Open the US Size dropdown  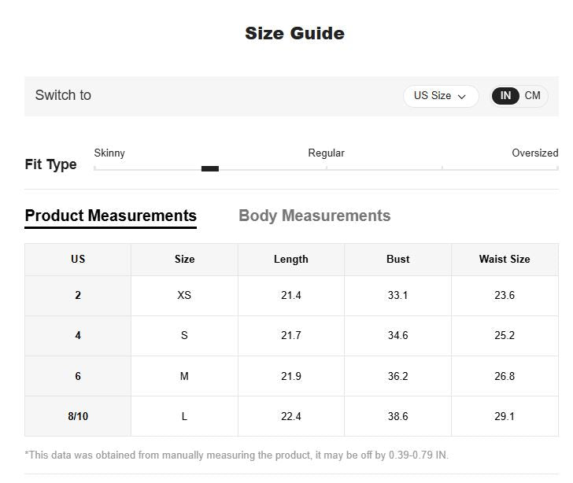[x=440, y=96]
